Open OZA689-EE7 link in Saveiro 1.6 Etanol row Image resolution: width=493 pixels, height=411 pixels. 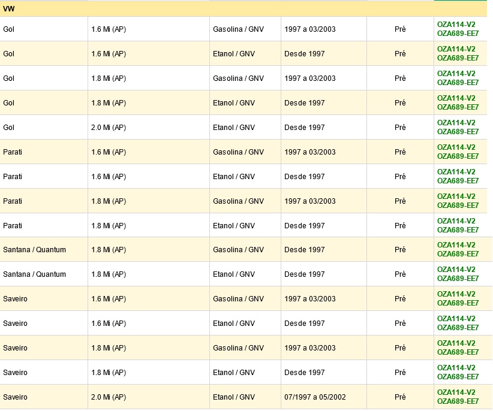(x=458, y=328)
